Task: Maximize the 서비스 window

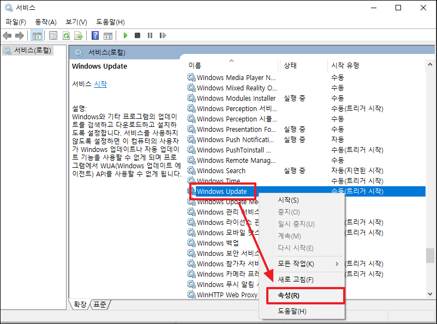Action: tap(398, 8)
